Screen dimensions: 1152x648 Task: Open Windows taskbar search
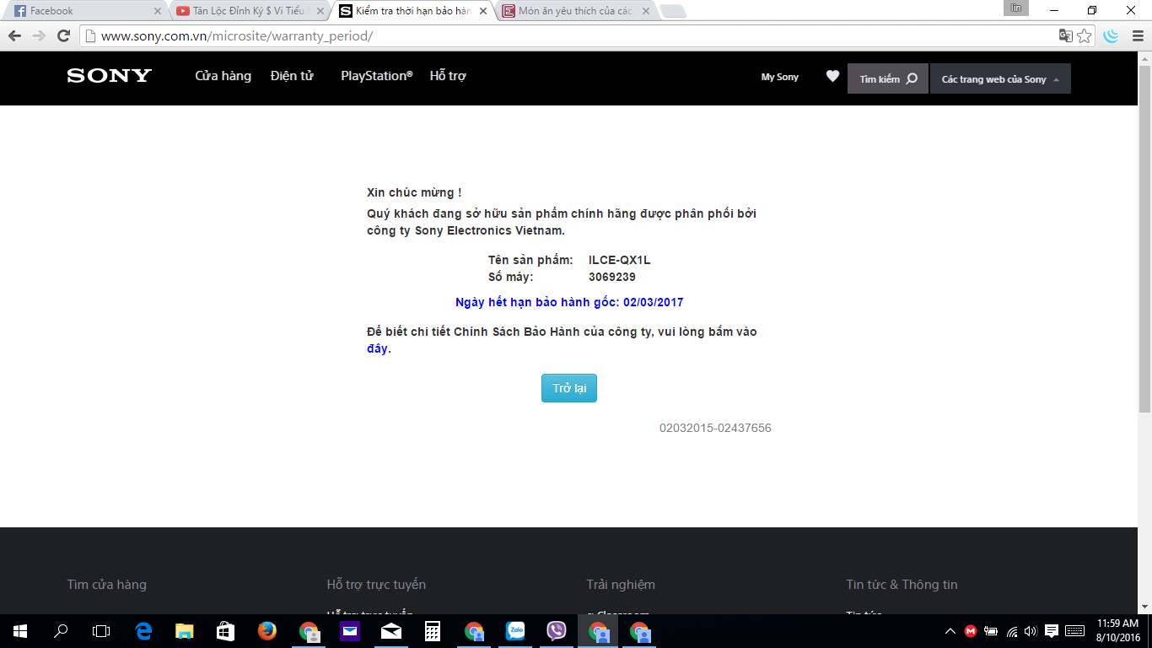coord(61,631)
